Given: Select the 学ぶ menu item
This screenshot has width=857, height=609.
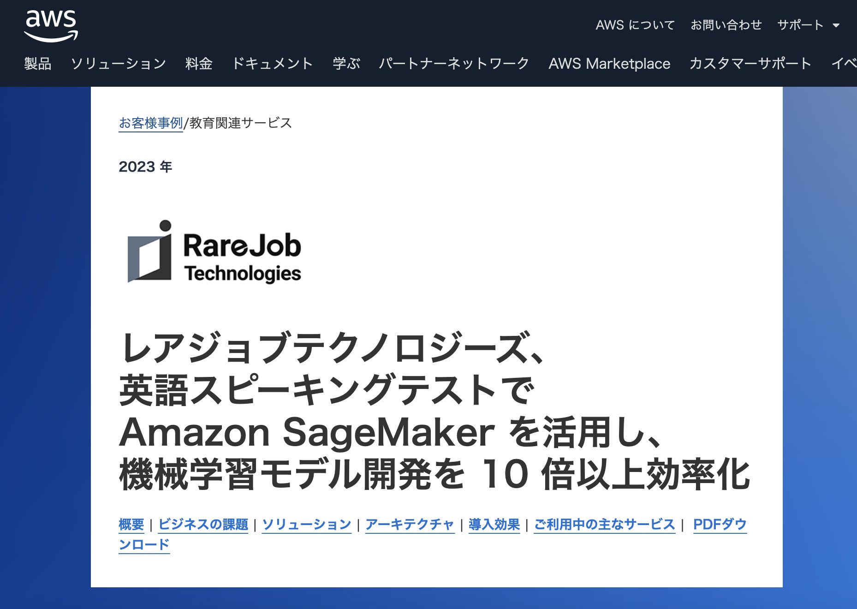Looking at the screenshot, I should click(346, 63).
